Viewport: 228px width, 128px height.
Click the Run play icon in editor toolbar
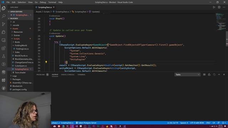(x=214, y=7)
